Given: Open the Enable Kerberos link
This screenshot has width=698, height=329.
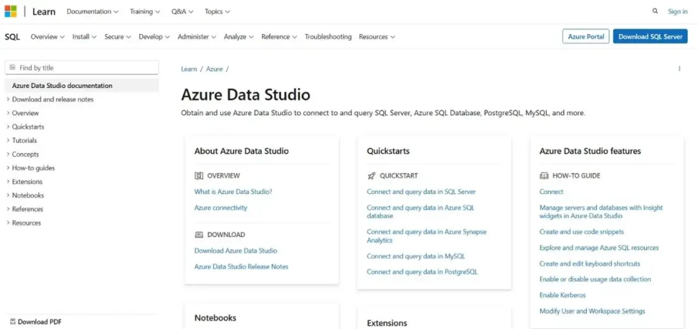Looking at the screenshot, I should click(562, 295).
